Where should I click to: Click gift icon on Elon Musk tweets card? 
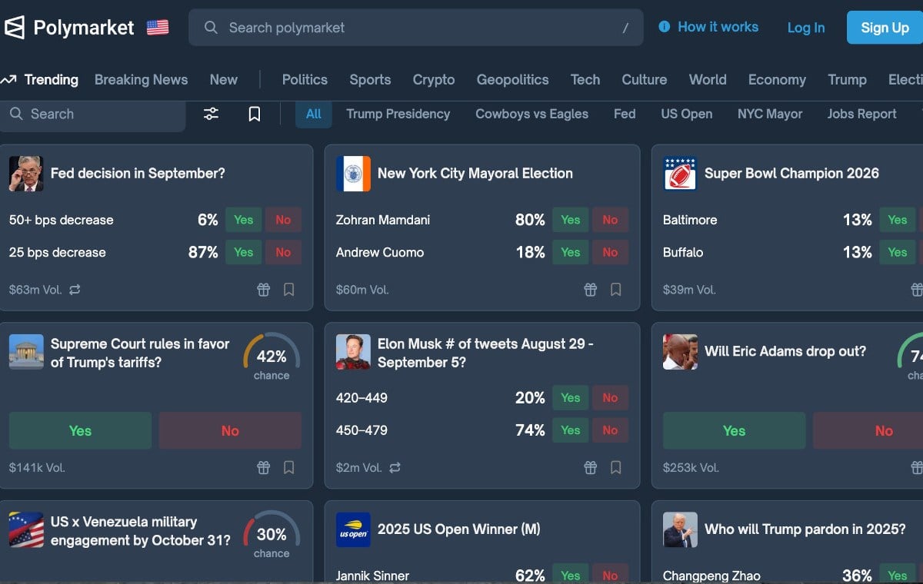(x=591, y=467)
